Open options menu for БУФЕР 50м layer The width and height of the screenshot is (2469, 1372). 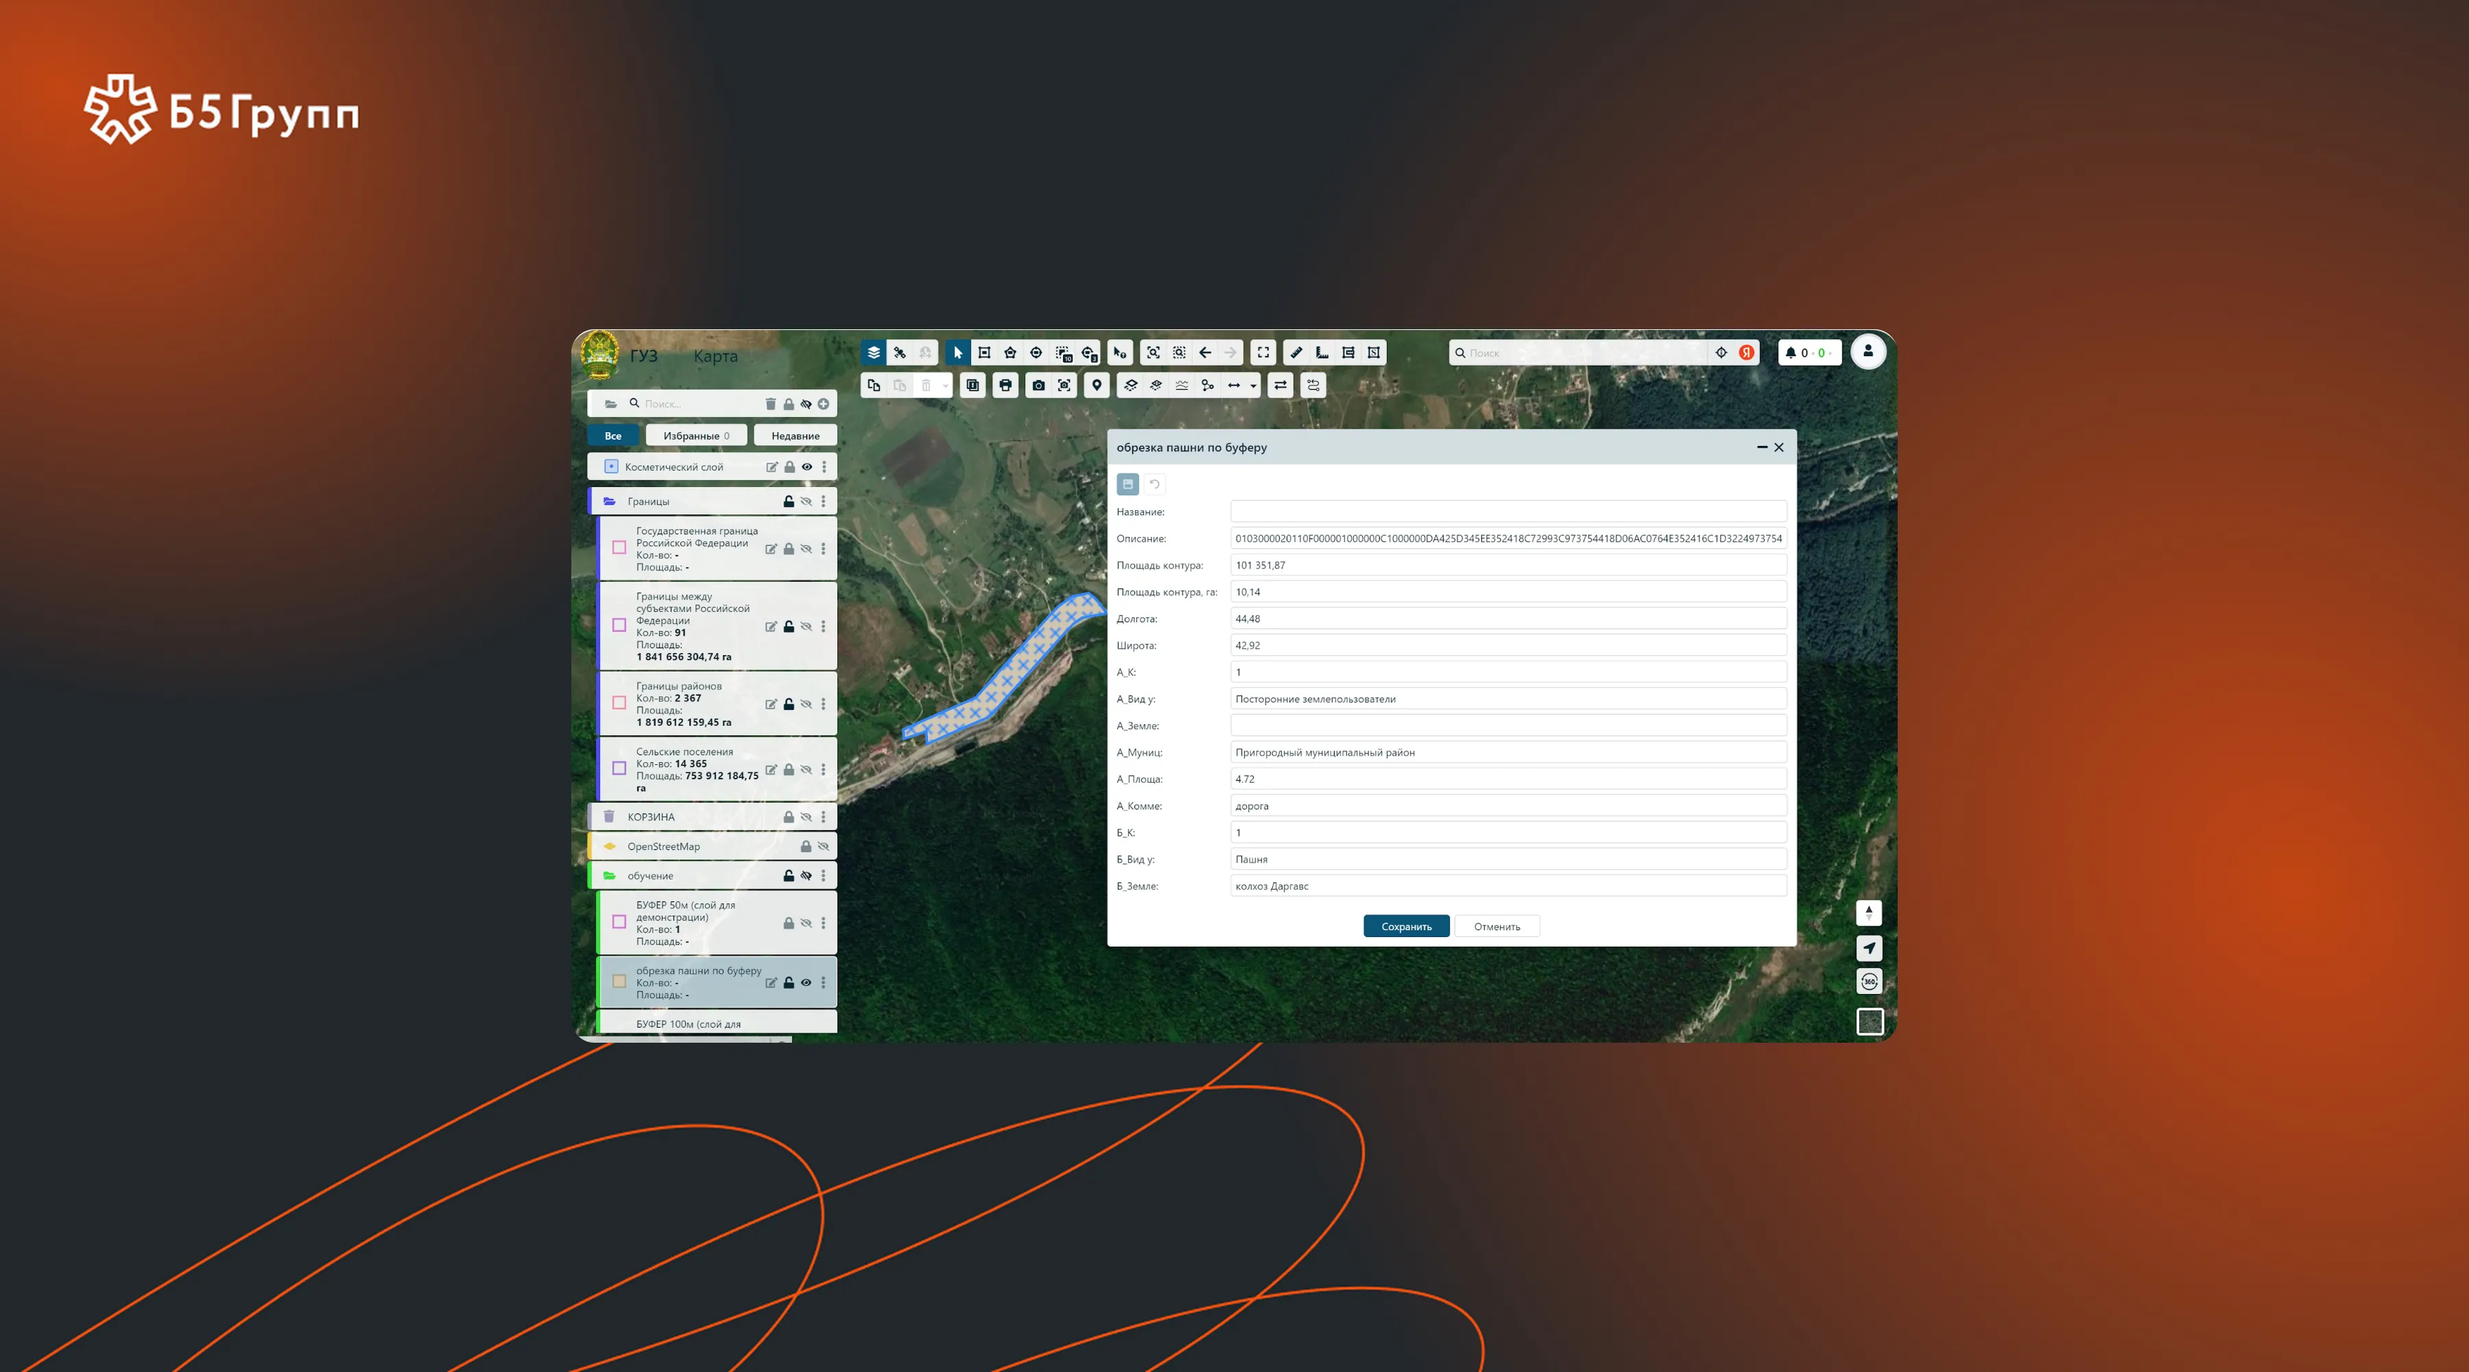click(x=823, y=923)
